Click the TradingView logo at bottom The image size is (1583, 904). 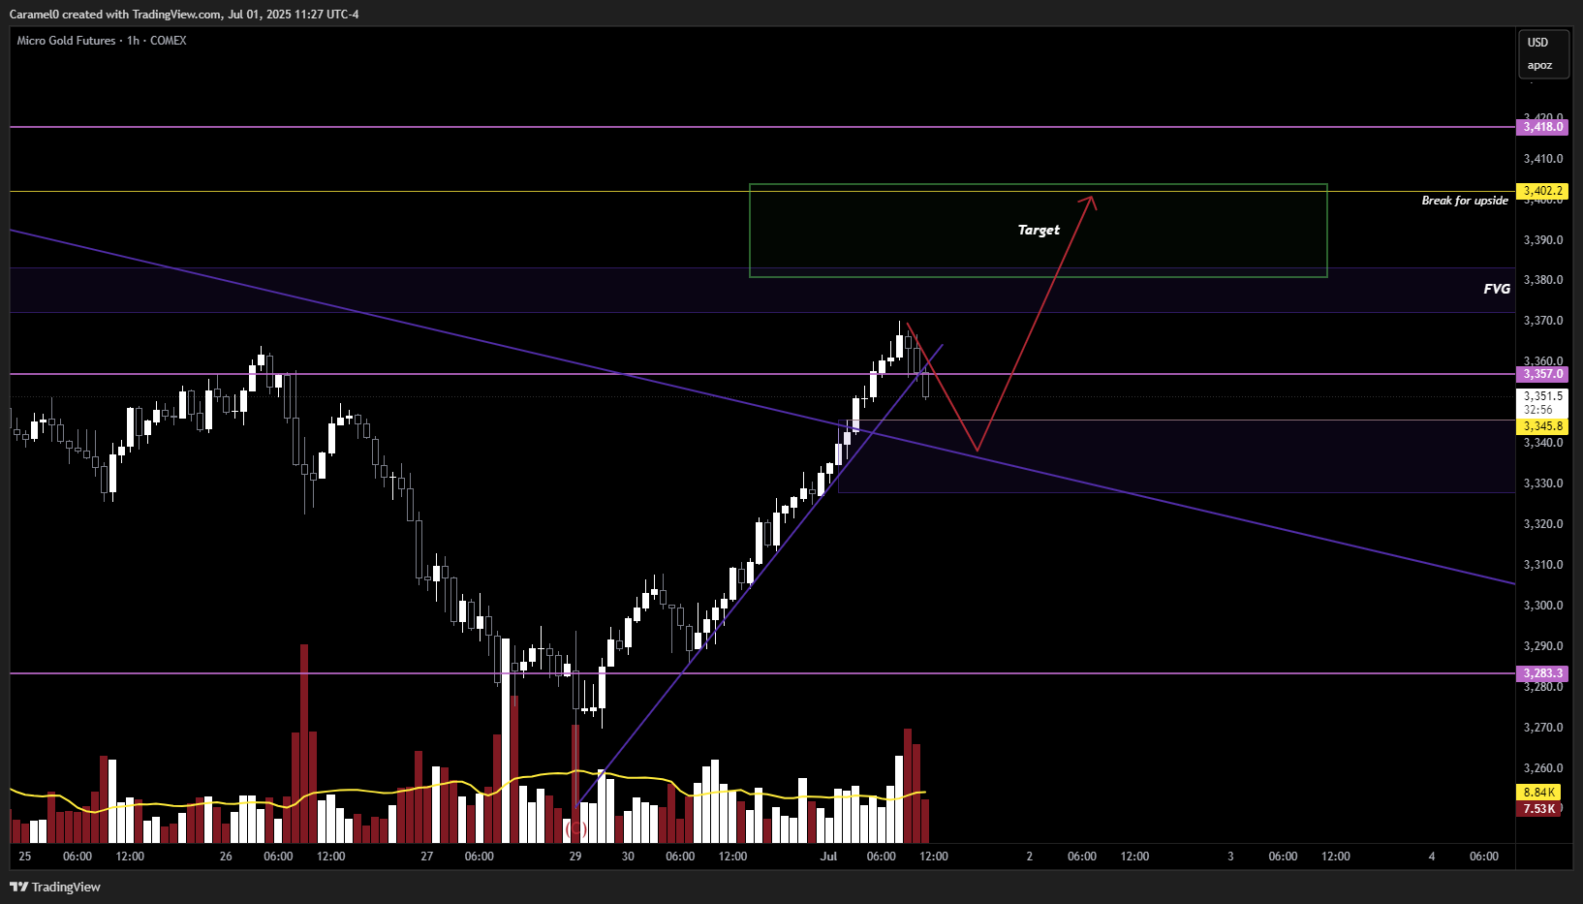55,887
